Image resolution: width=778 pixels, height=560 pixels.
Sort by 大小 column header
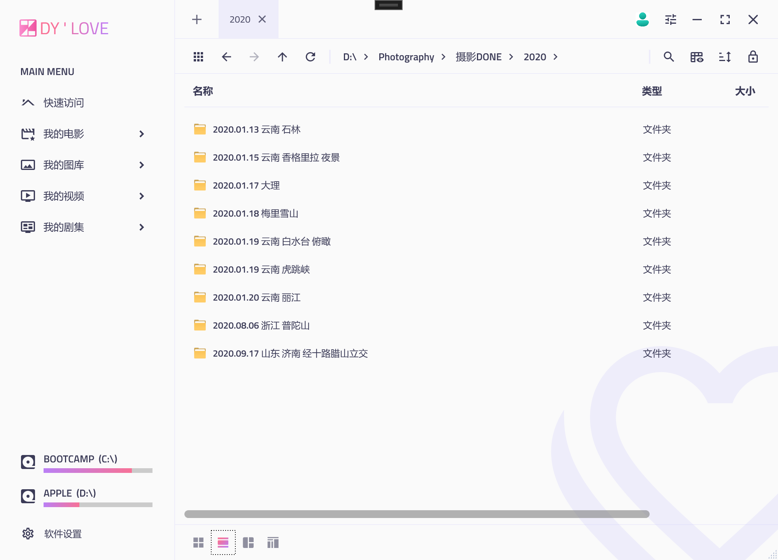pos(745,91)
